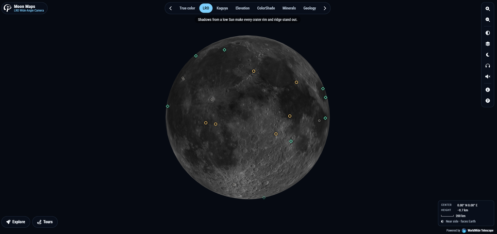This screenshot has width=497, height=234.
Task: Open the Tours button
Action: tap(45, 222)
